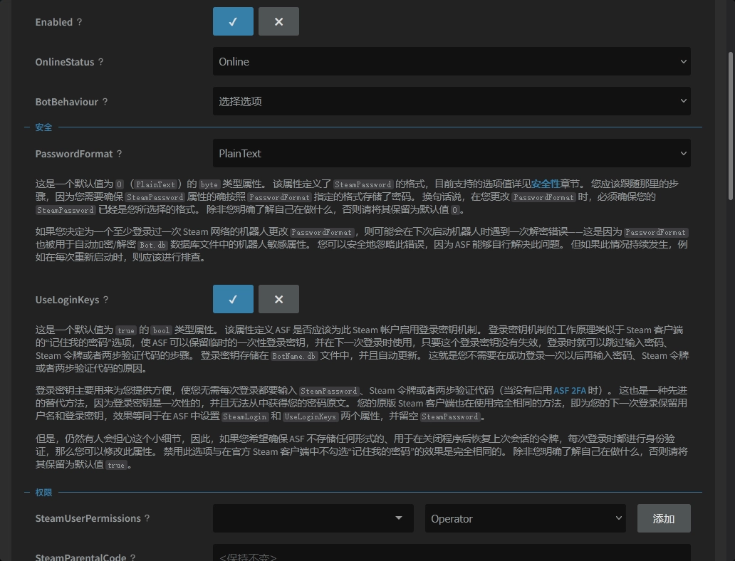This screenshot has width=735, height=561.
Task: Toggle PasswordFormat help question mark
Action: (x=119, y=154)
